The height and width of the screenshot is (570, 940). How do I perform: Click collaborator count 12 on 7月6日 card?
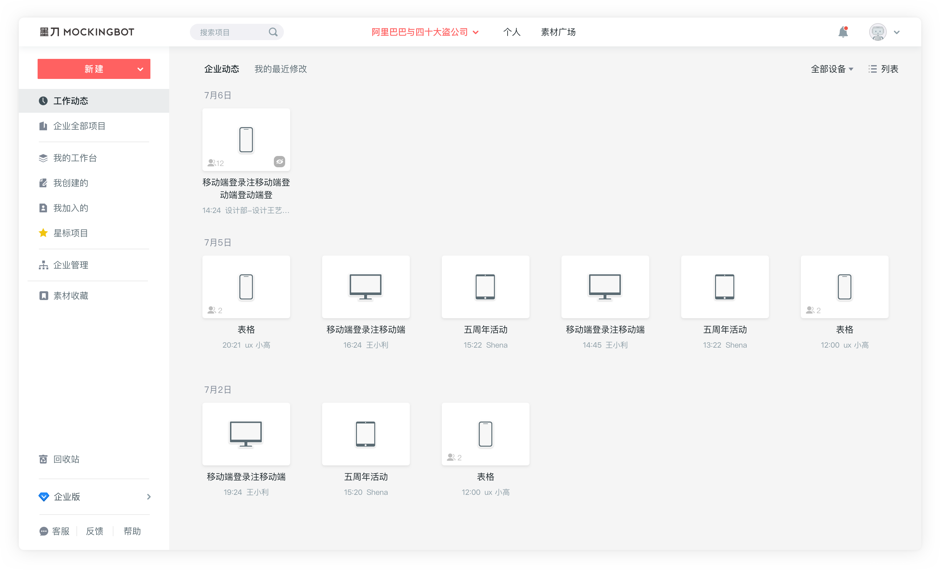pyautogui.click(x=216, y=163)
